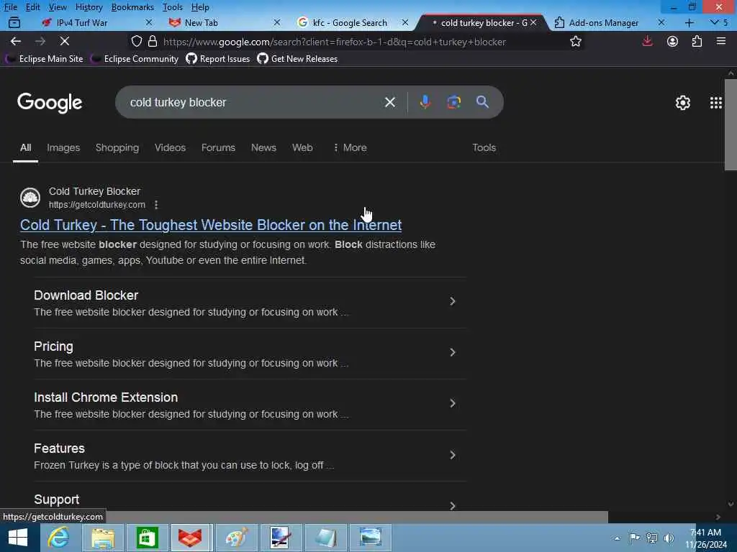This screenshot has height=552, width=737.
Task: Select the Images search filter
Action: click(63, 147)
